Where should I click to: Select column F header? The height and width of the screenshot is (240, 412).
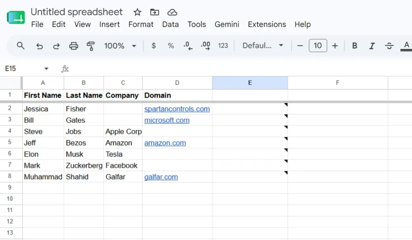(x=338, y=83)
